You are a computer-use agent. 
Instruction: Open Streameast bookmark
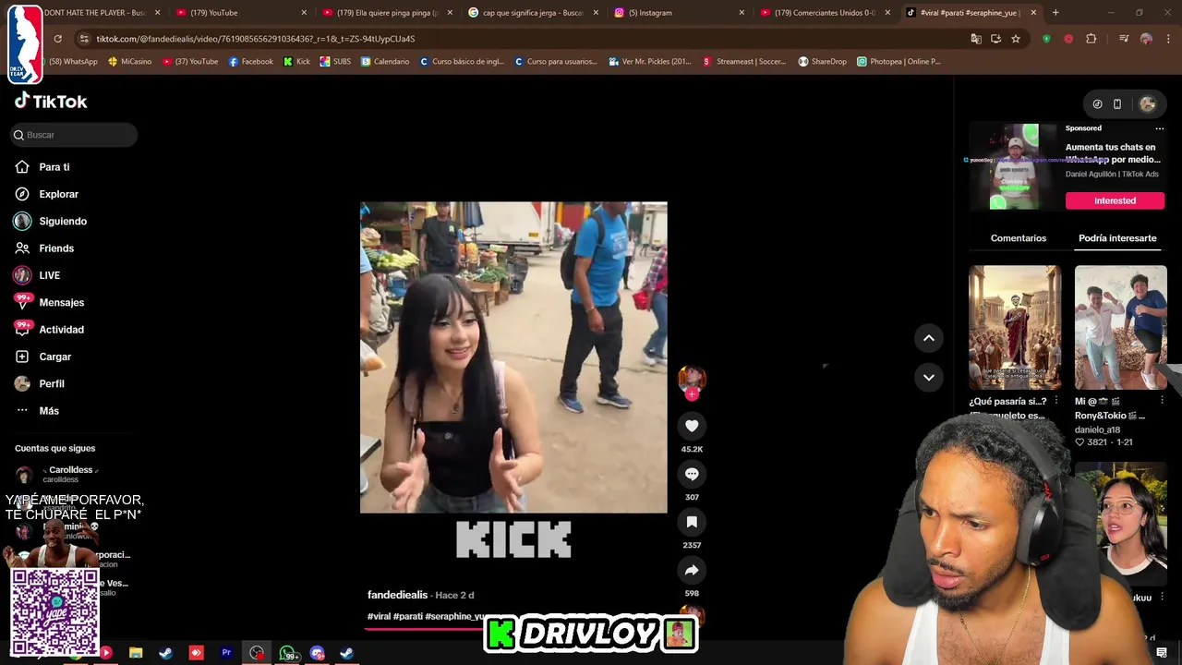tap(743, 62)
